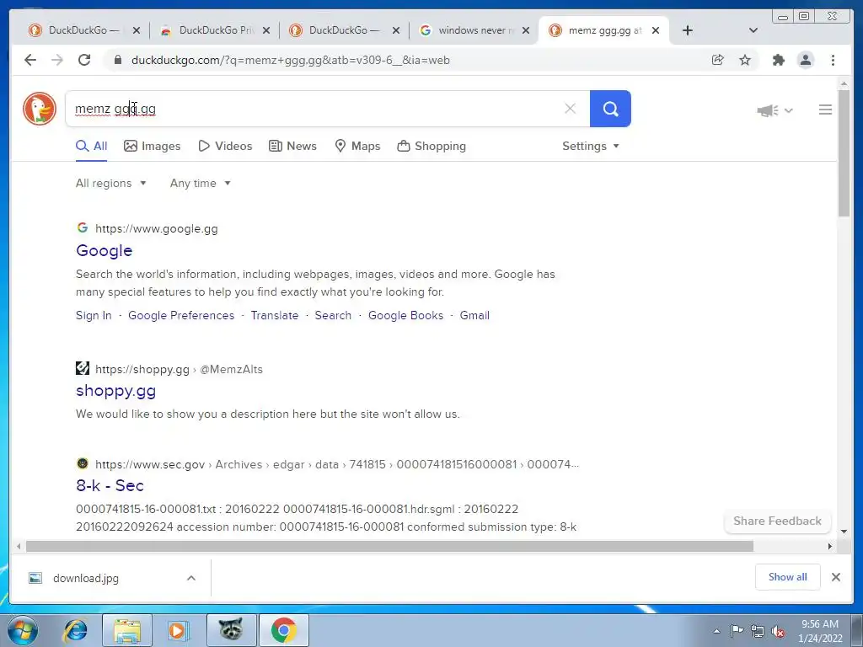The image size is (863, 647).
Task: Submit search with the blue magnifier button
Action: coord(610,109)
